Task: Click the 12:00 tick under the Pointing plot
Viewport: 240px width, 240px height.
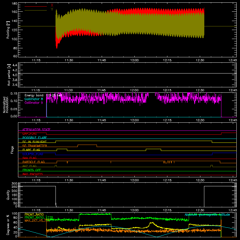Action: tap(134, 60)
